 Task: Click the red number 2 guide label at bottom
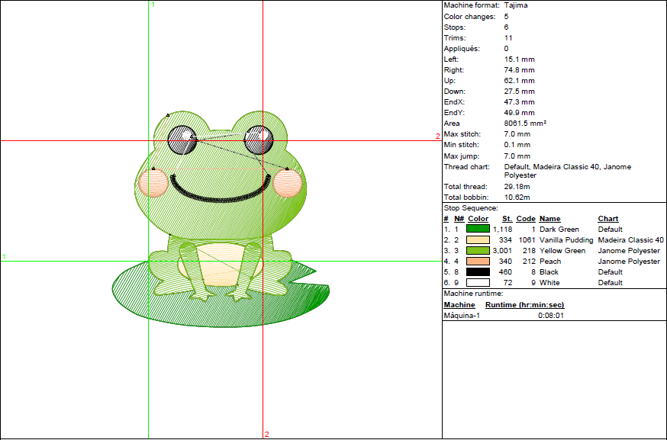pos(266,434)
